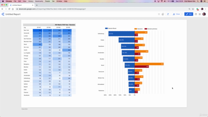Click the Session previous legend swatch

[146, 29]
